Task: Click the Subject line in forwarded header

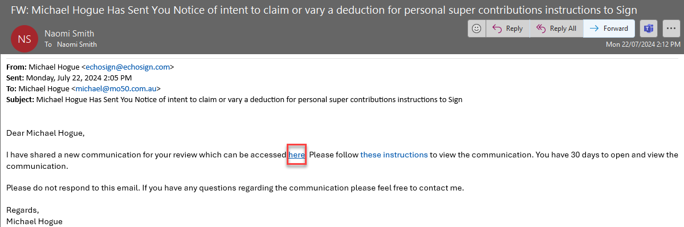Action: (234, 100)
